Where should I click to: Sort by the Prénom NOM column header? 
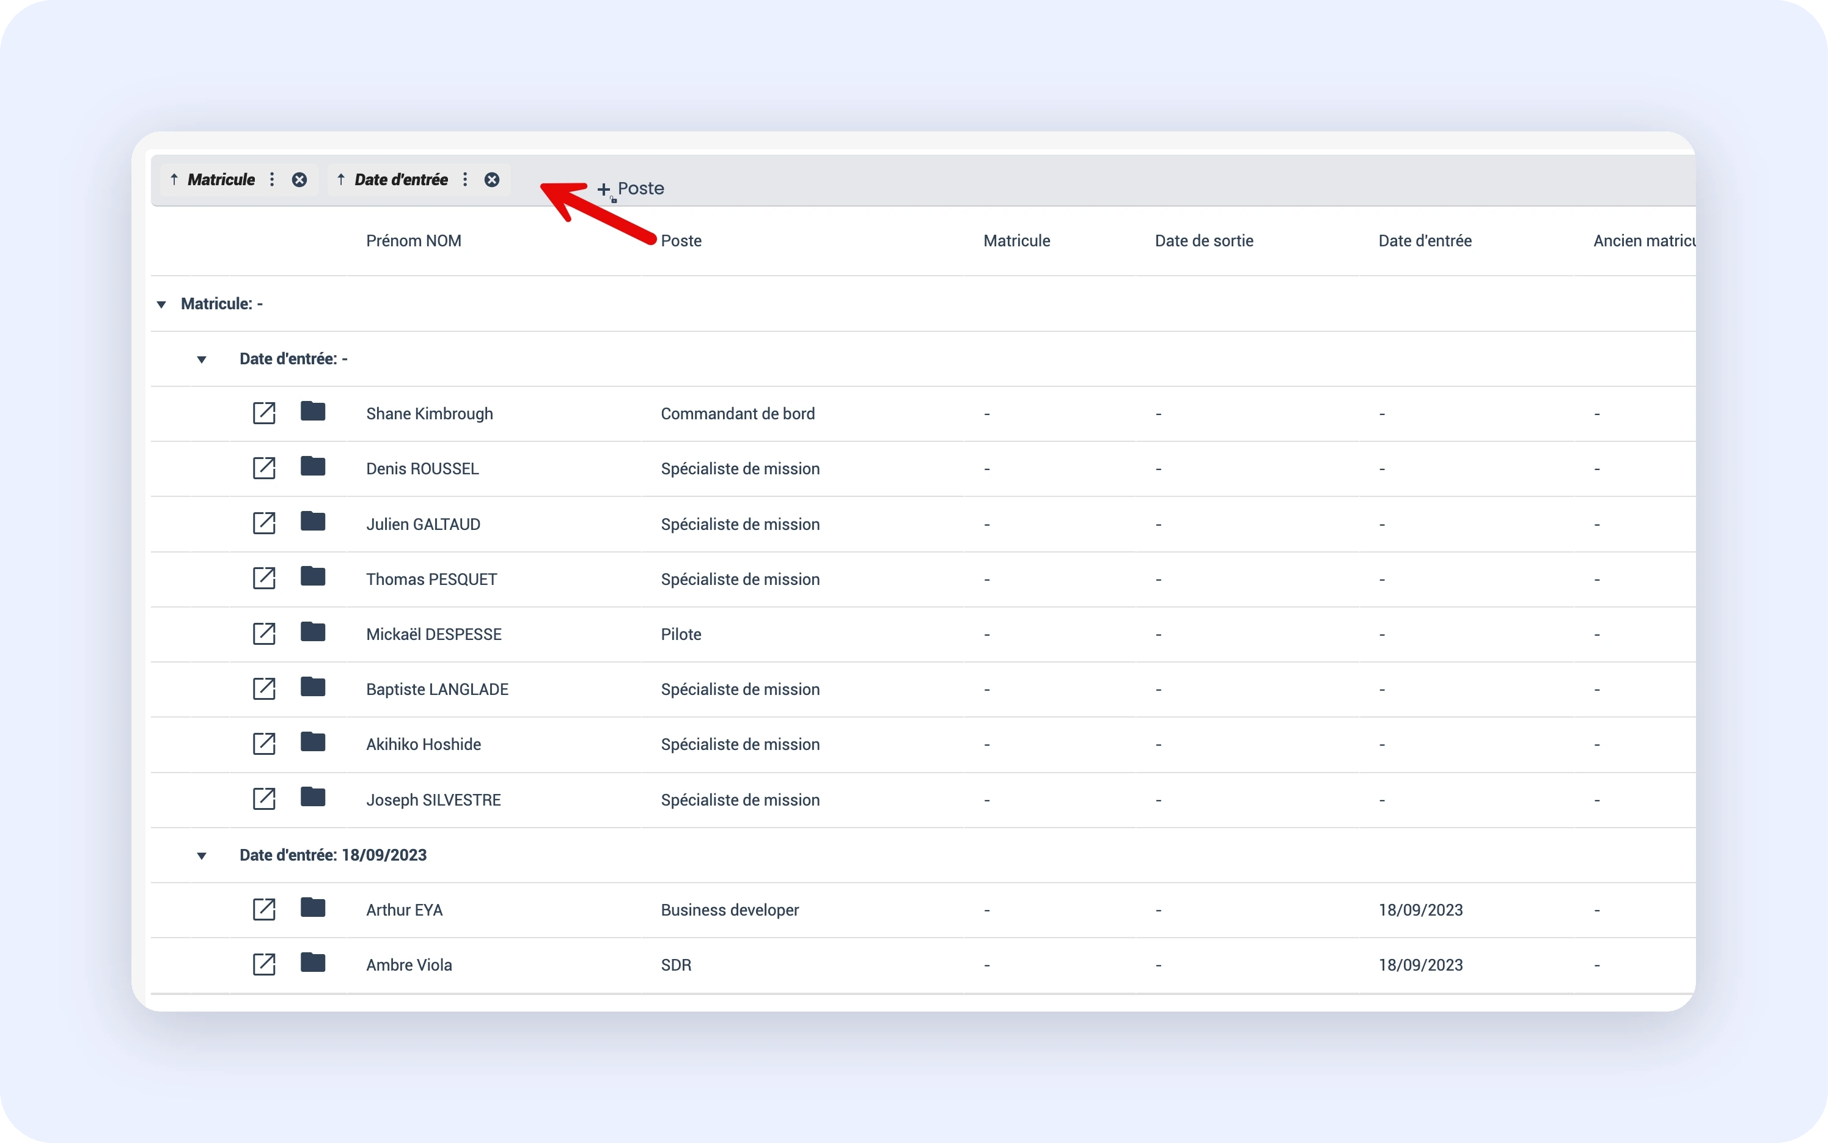pos(413,241)
